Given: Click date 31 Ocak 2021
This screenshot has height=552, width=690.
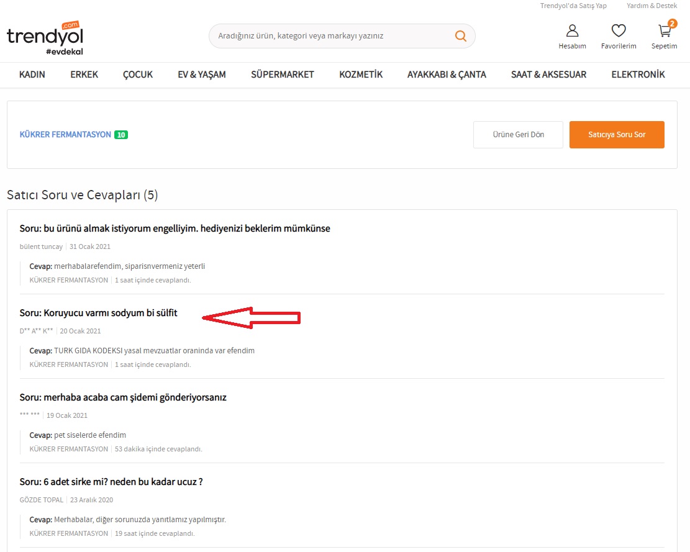Looking at the screenshot, I should click(x=90, y=247).
